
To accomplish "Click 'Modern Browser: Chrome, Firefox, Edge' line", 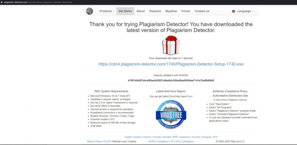I will (112, 116).
